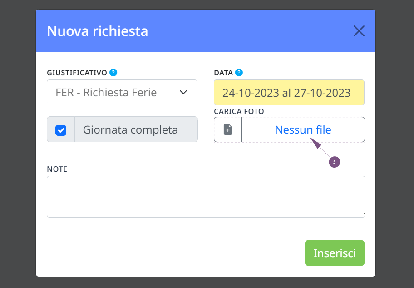Click the Giornata completa label text

[x=130, y=130]
